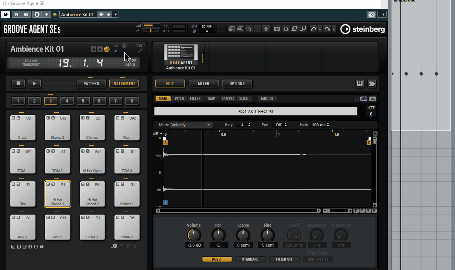Click the Steinberg logo

[362, 29]
